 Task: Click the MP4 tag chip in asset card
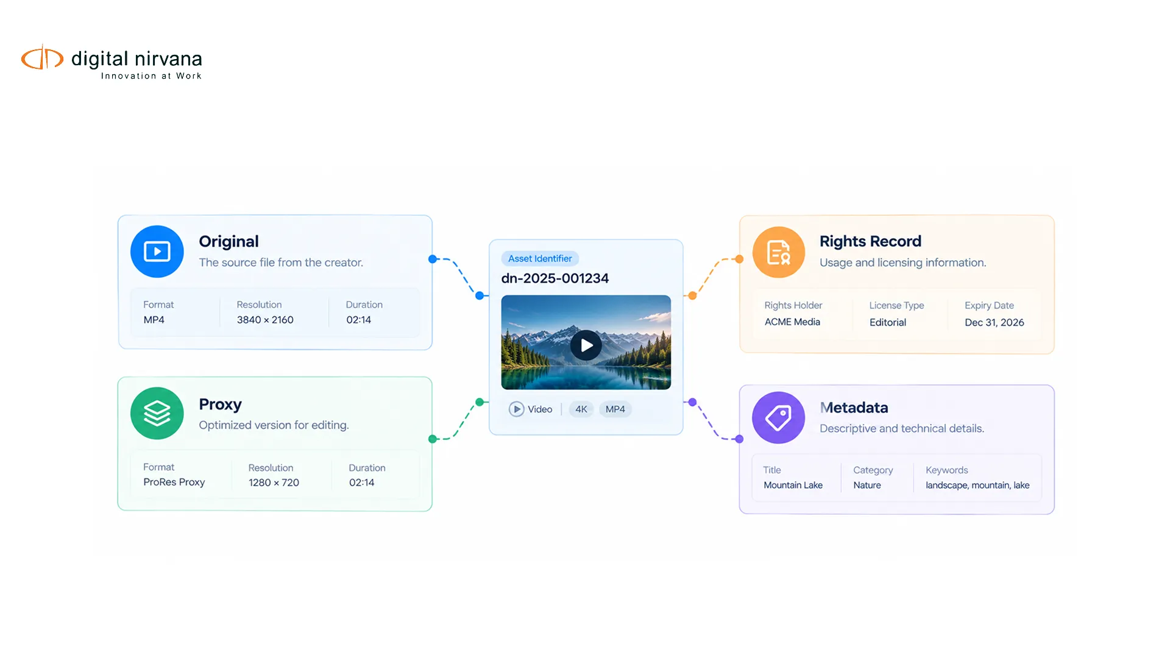coord(615,409)
